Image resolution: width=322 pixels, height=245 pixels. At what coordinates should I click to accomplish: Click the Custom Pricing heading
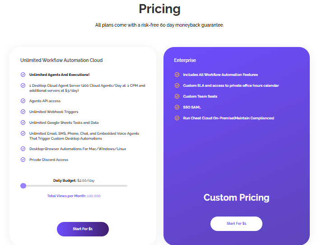(236, 198)
